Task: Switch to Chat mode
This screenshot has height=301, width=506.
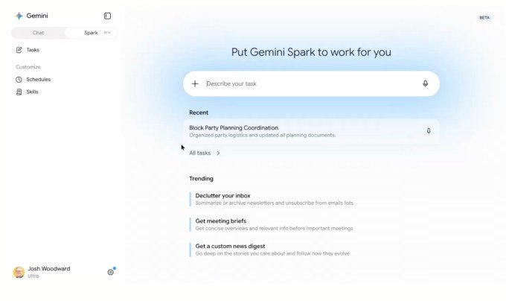Action: [38, 33]
